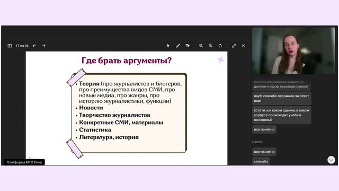Zoom out of the slide
Screen dimensions: 339x191
[x=201, y=46]
